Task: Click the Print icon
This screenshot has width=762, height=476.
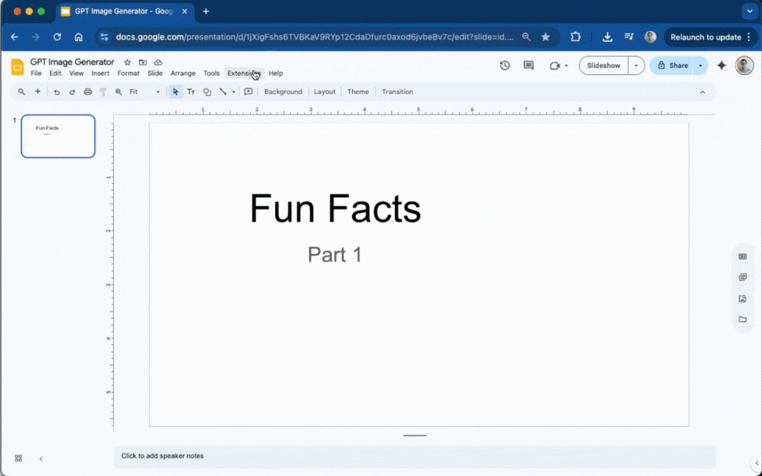Action: click(x=88, y=92)
